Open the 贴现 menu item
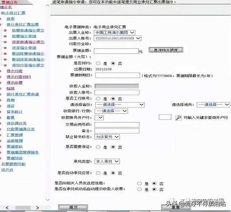The width and height of the screenshot is (231, 212). 10,88
